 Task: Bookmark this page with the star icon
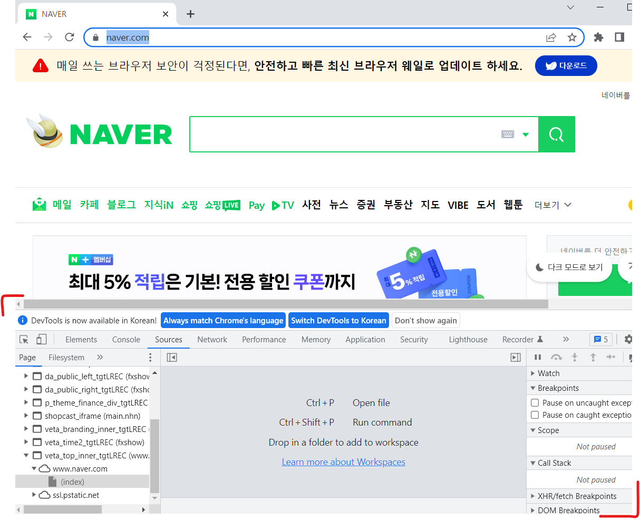[572, 37]
